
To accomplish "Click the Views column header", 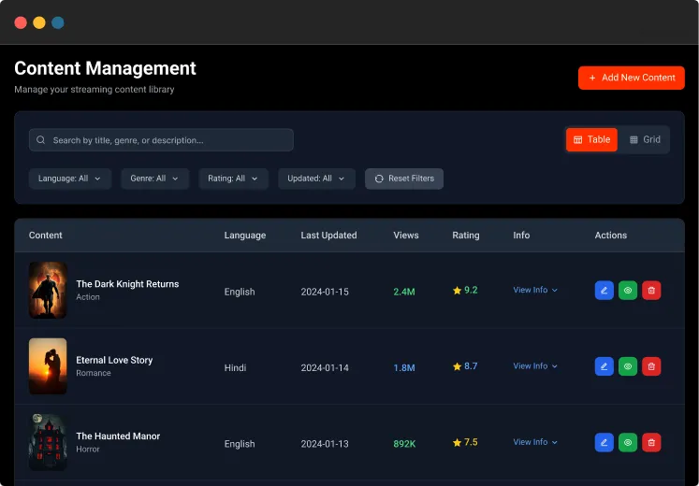I will click(406, 235).
